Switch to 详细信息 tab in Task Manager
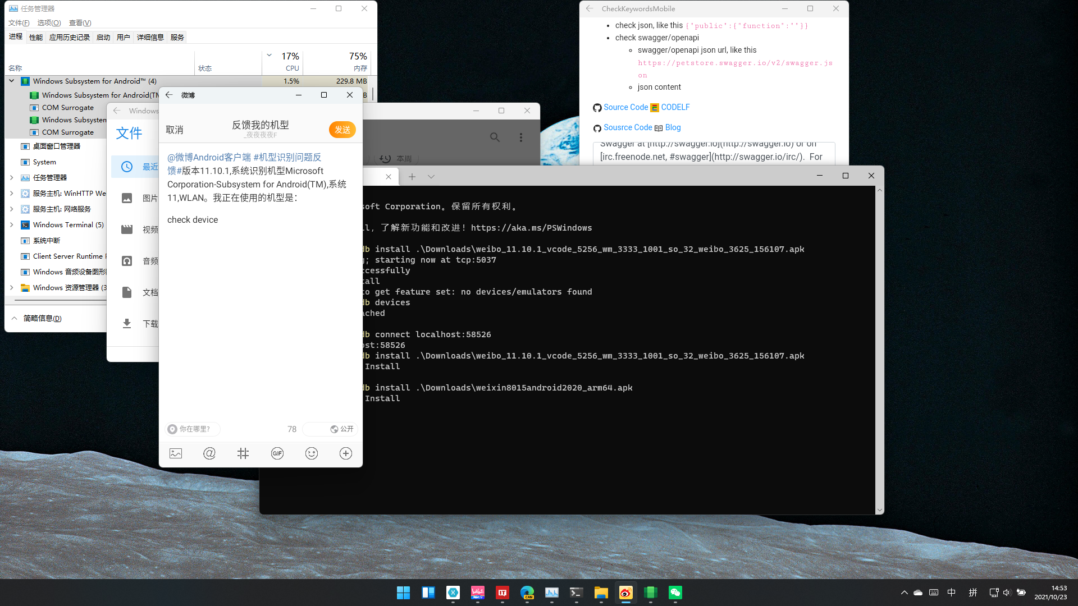 point(150,37)
